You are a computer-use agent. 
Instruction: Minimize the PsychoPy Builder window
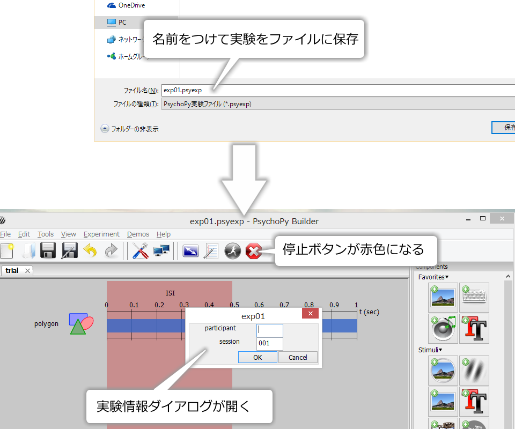tap(468, 219)
